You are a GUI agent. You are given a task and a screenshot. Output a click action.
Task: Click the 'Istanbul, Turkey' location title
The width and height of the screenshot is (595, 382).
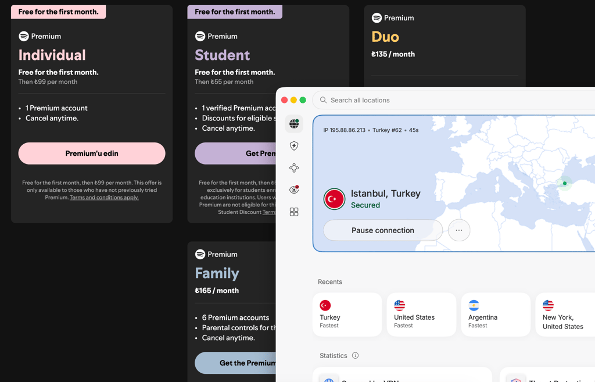[x=386, y=194]
